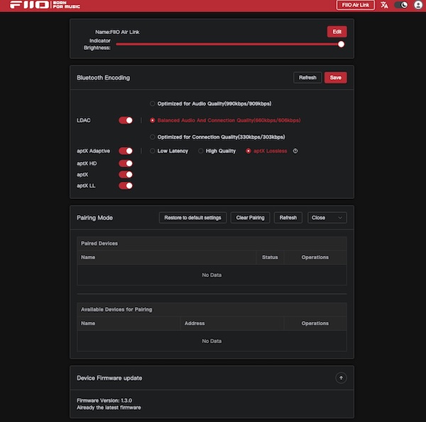Open the user account profile icon
This screenshot has width=426, height=422.
pyautogui.click(x=417, y=5)
